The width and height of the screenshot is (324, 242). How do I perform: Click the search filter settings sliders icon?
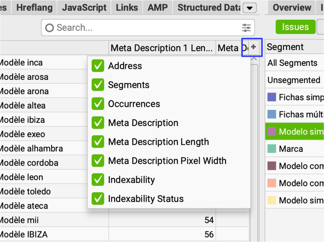[x=246, y=28]
